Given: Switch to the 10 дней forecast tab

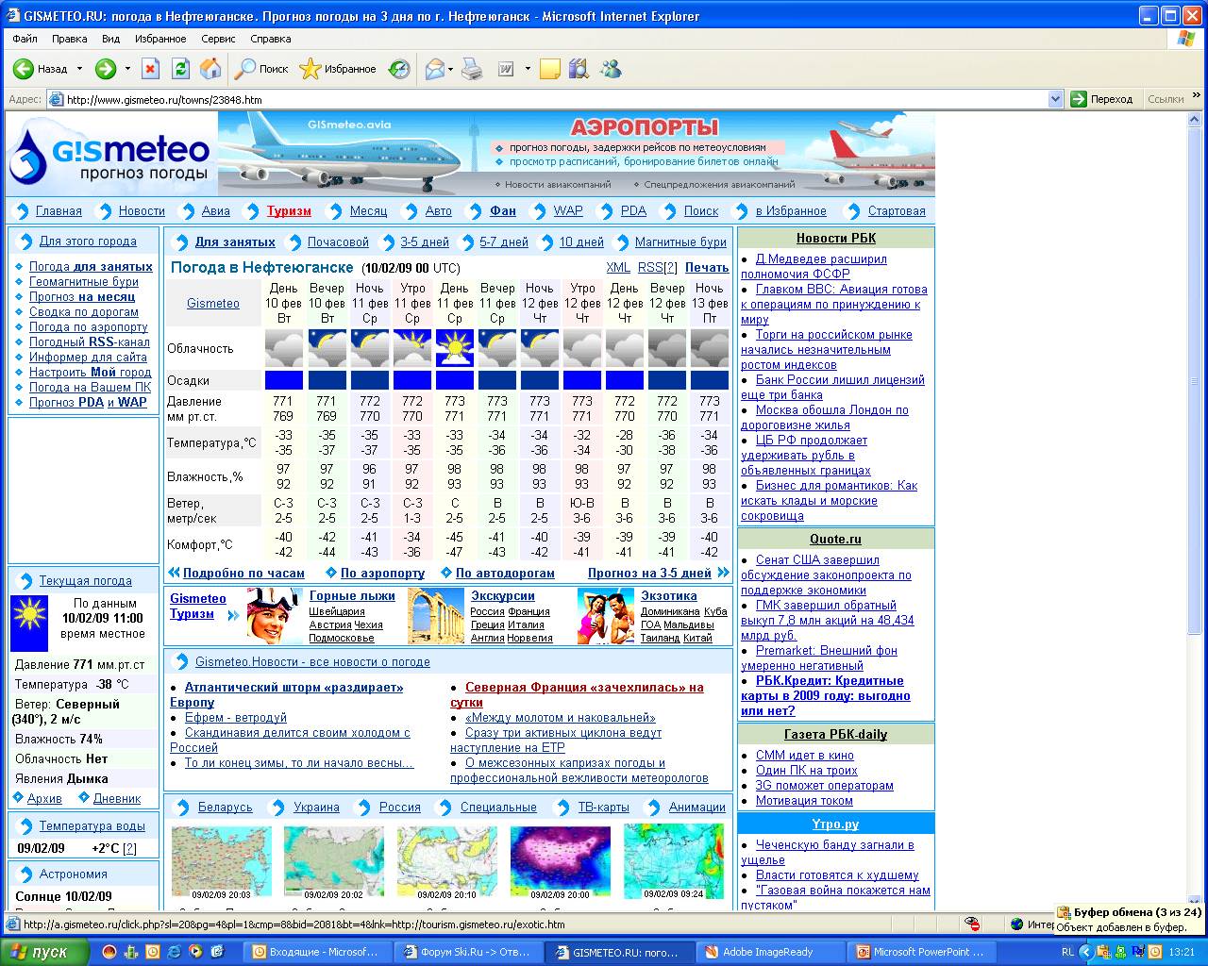Looking at the screenshot, I should pos(581,241).
